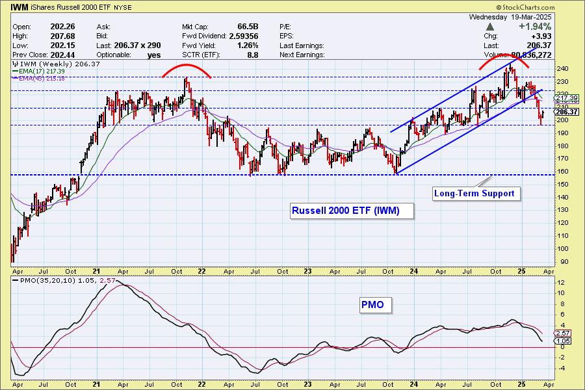585x390 pixels.
Task: Select the High value 207.68
Action: pyautogui.click(x=62, y=36)
